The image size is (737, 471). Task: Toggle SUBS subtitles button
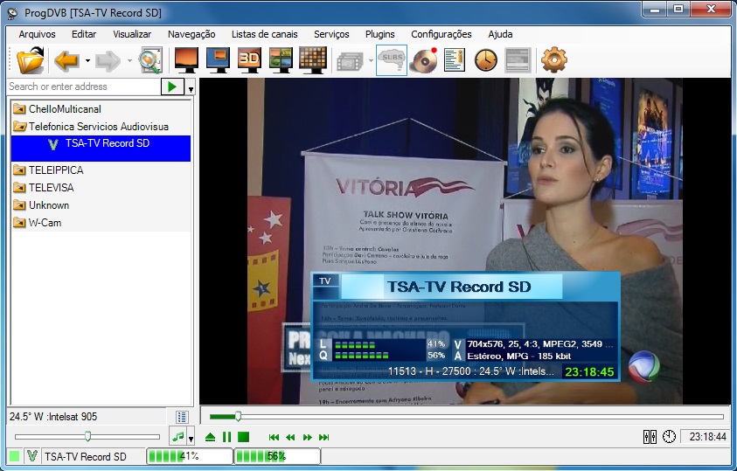392,60
